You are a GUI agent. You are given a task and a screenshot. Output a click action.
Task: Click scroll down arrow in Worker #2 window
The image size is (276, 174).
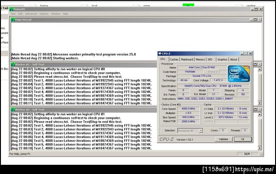click(x=259, y=148)
